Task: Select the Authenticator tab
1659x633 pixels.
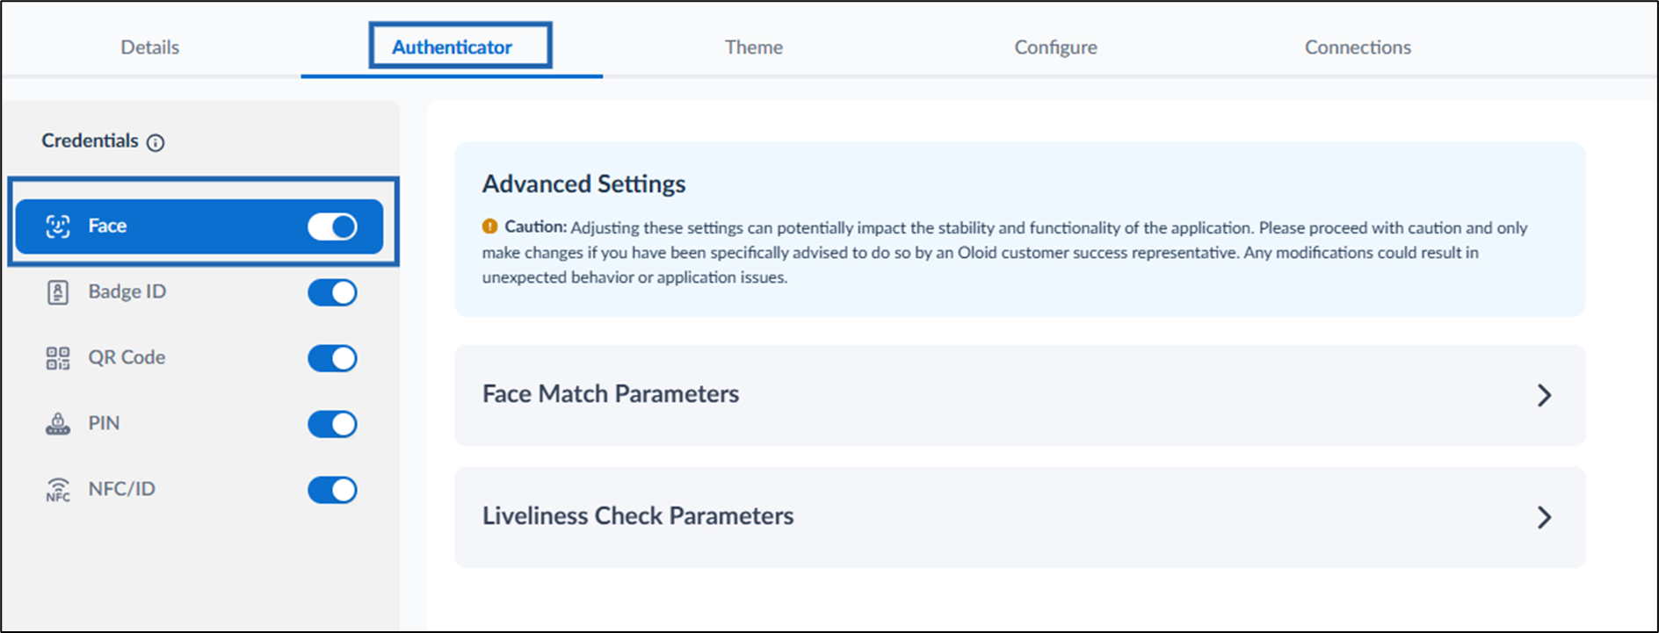Action: 452,47
